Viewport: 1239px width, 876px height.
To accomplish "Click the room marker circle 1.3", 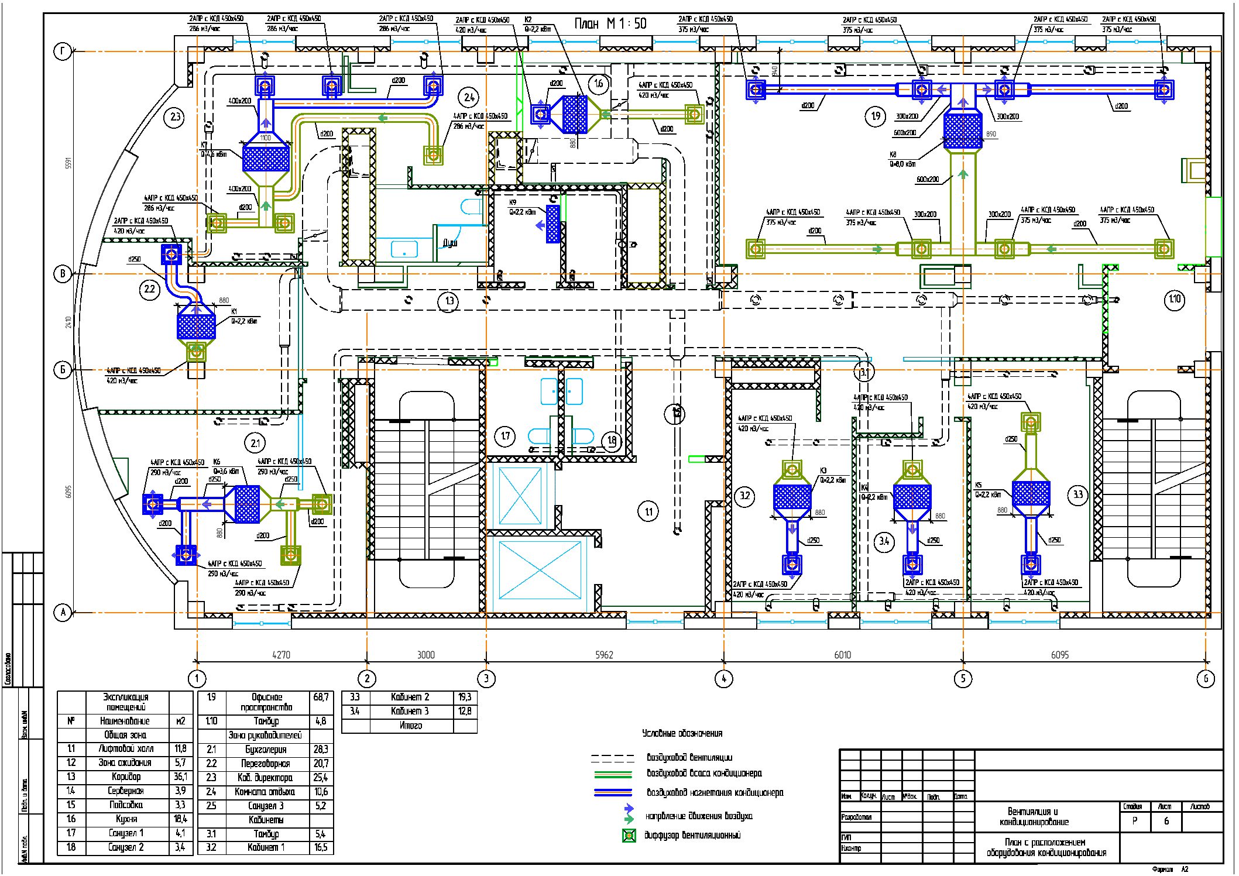I will click(x=449, y=301).
